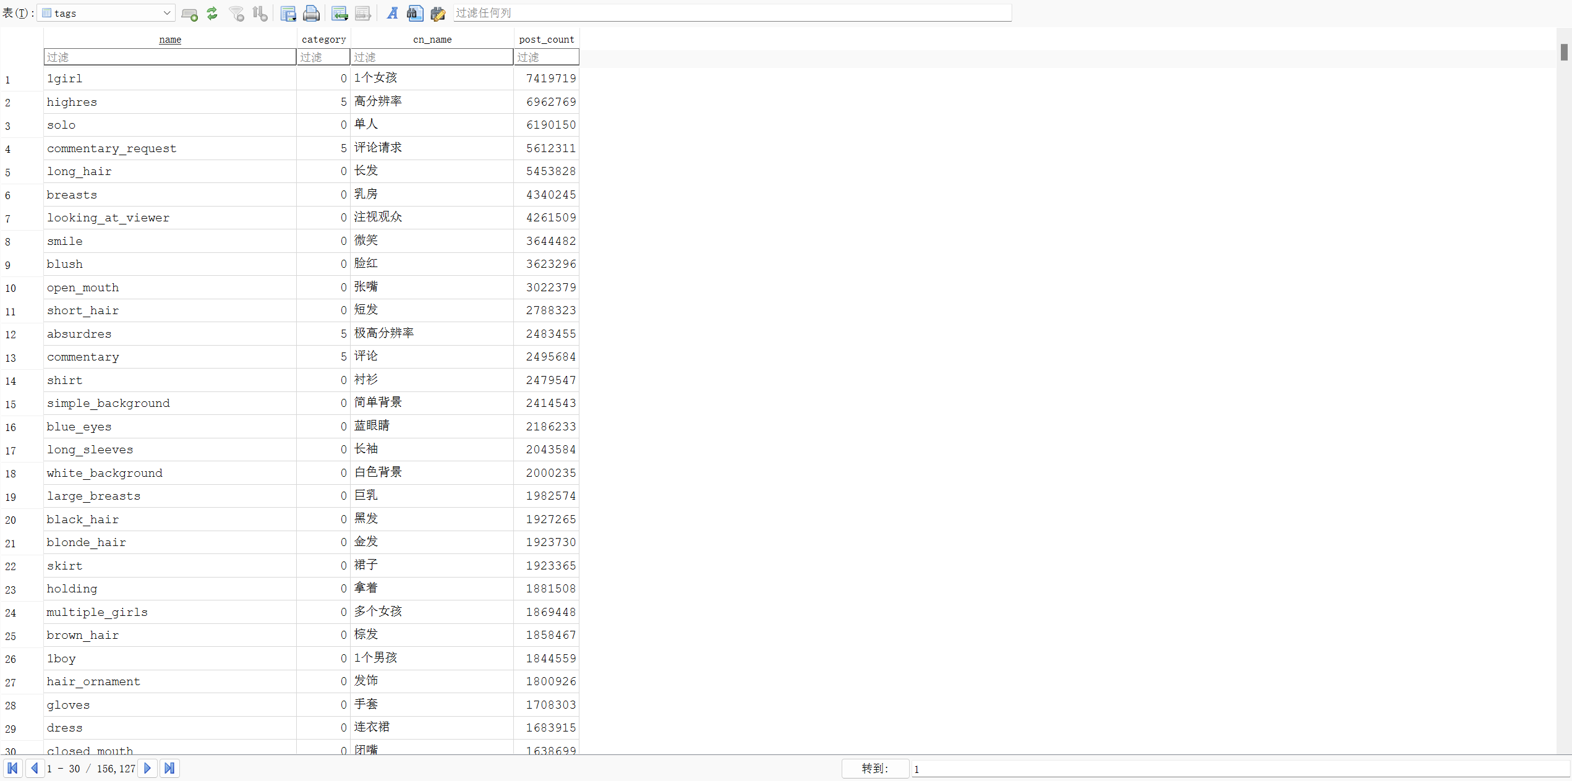This screenshot has width=1572, height=781.
Task: Open the save table export dropdown
Action: [x=288, y=13]
